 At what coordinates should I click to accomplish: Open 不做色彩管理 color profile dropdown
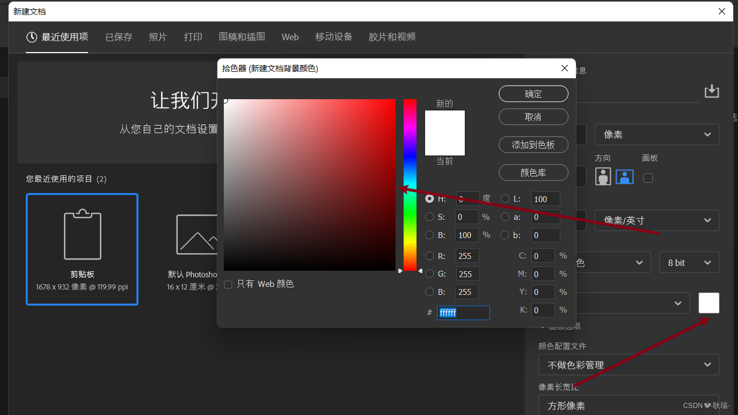629,365
